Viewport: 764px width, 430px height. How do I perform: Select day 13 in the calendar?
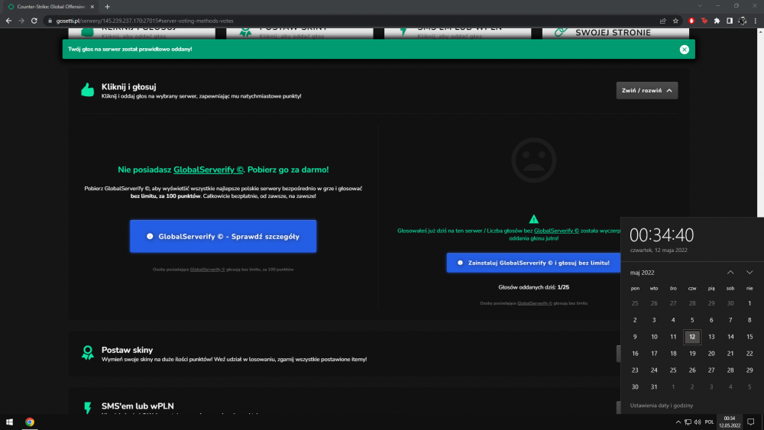[711, 337]
